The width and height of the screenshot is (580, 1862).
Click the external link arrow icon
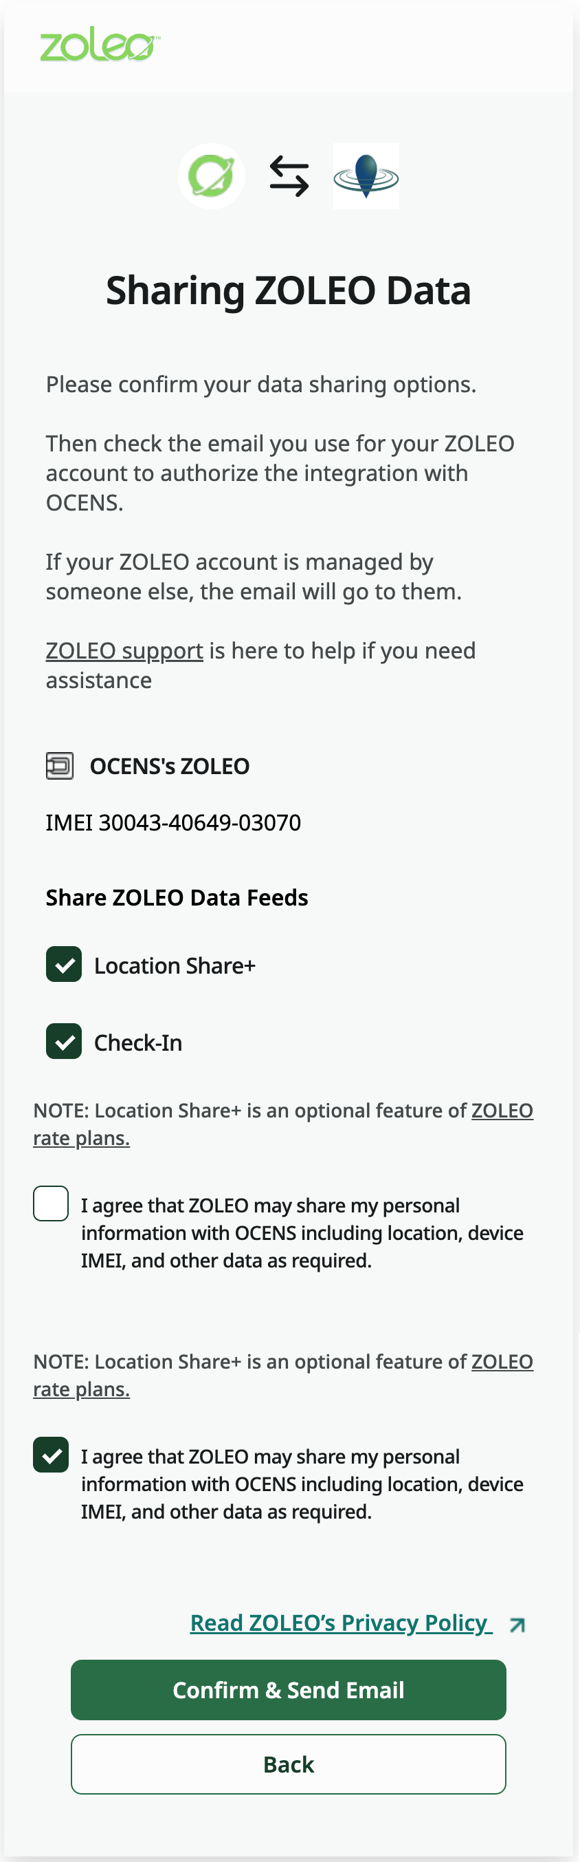[517, 1625]
